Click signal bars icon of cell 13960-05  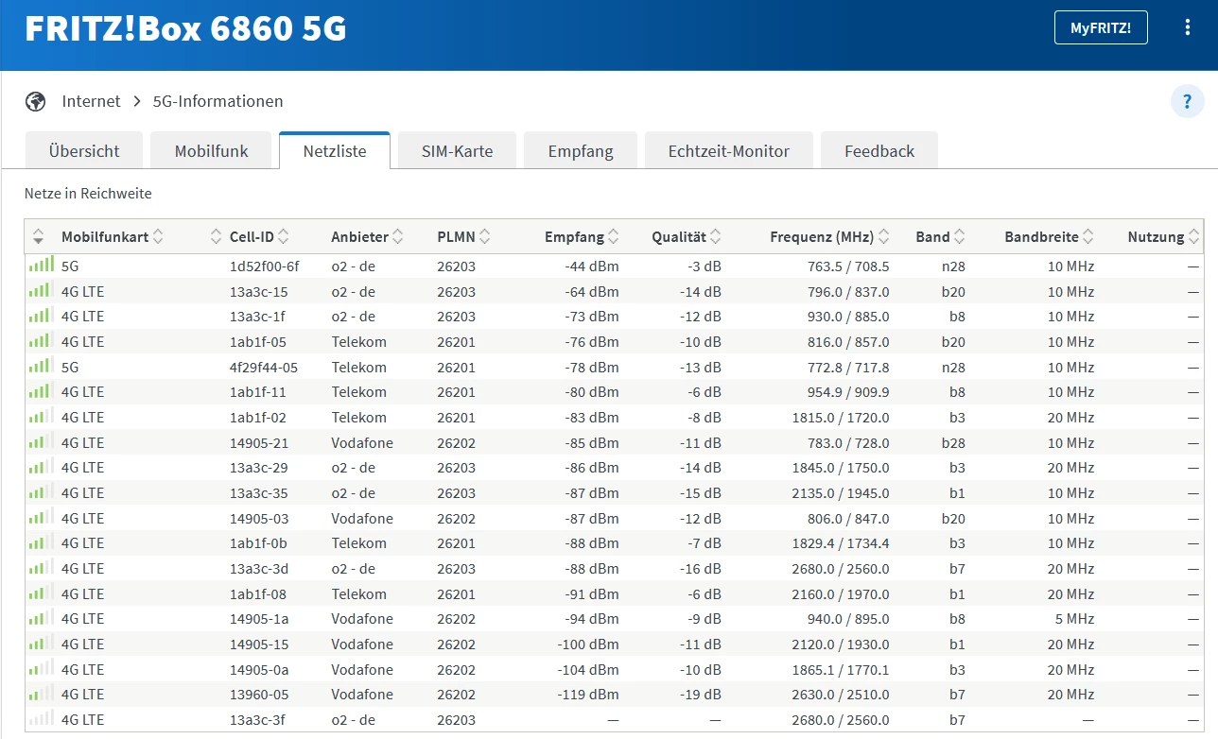(41, 695)
